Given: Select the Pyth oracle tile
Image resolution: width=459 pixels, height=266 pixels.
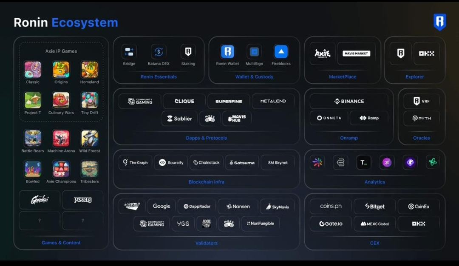Looking at the screenshot, I should tap(422, 118).
